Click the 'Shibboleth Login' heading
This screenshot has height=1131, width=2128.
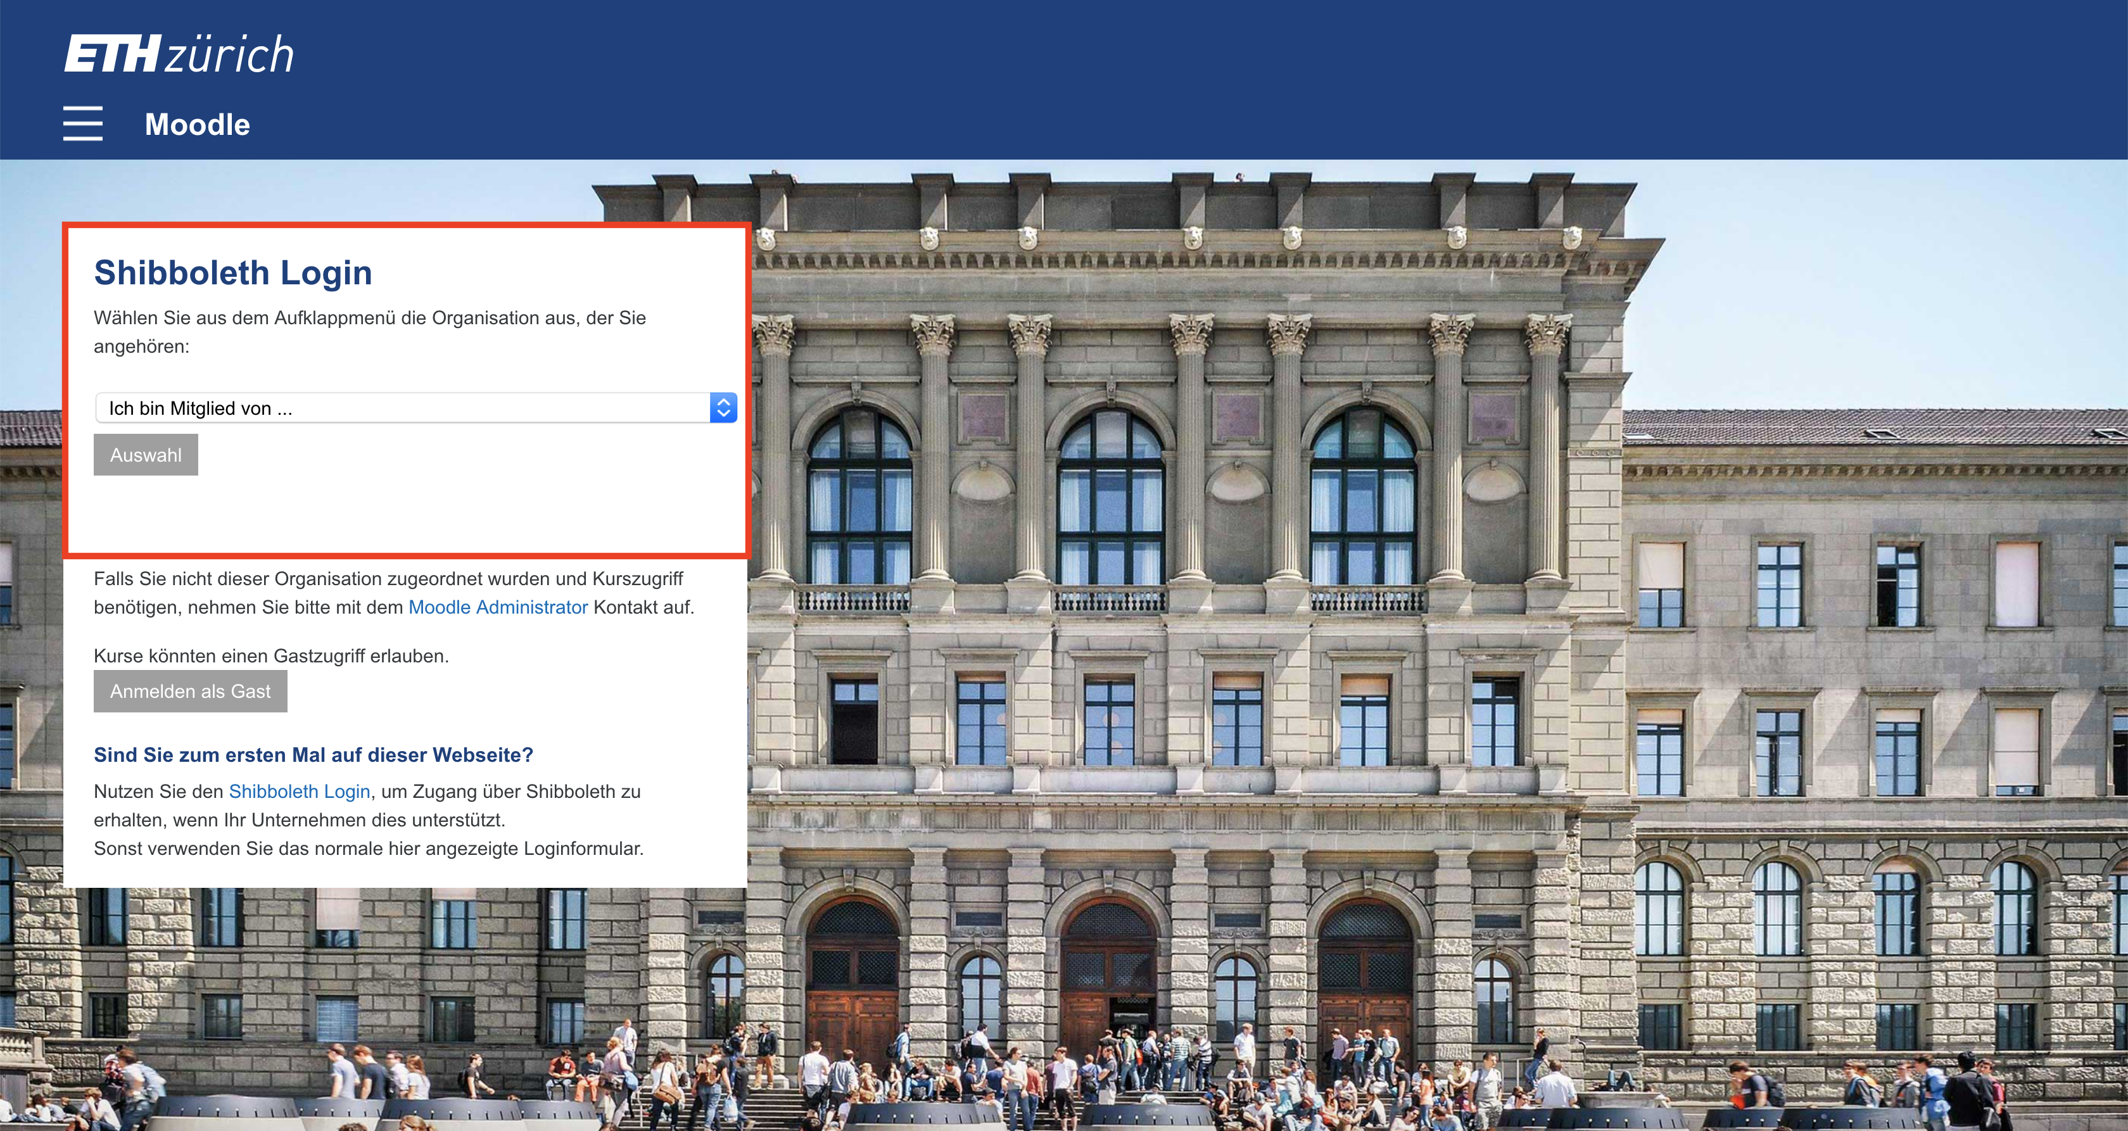point(233,273)
